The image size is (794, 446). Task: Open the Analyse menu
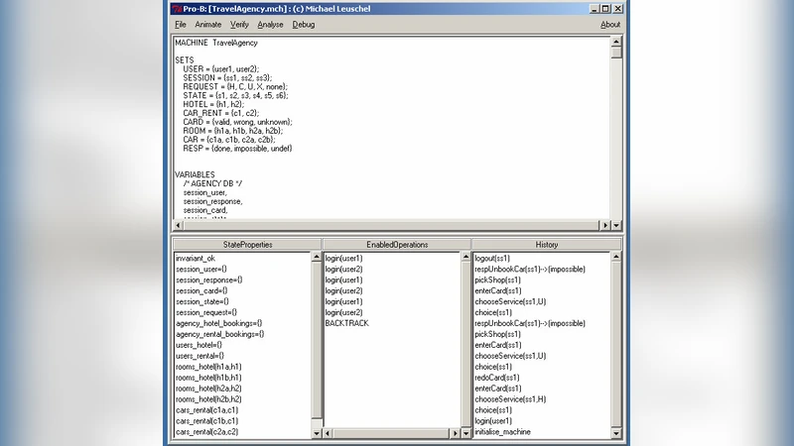(270, 24)
